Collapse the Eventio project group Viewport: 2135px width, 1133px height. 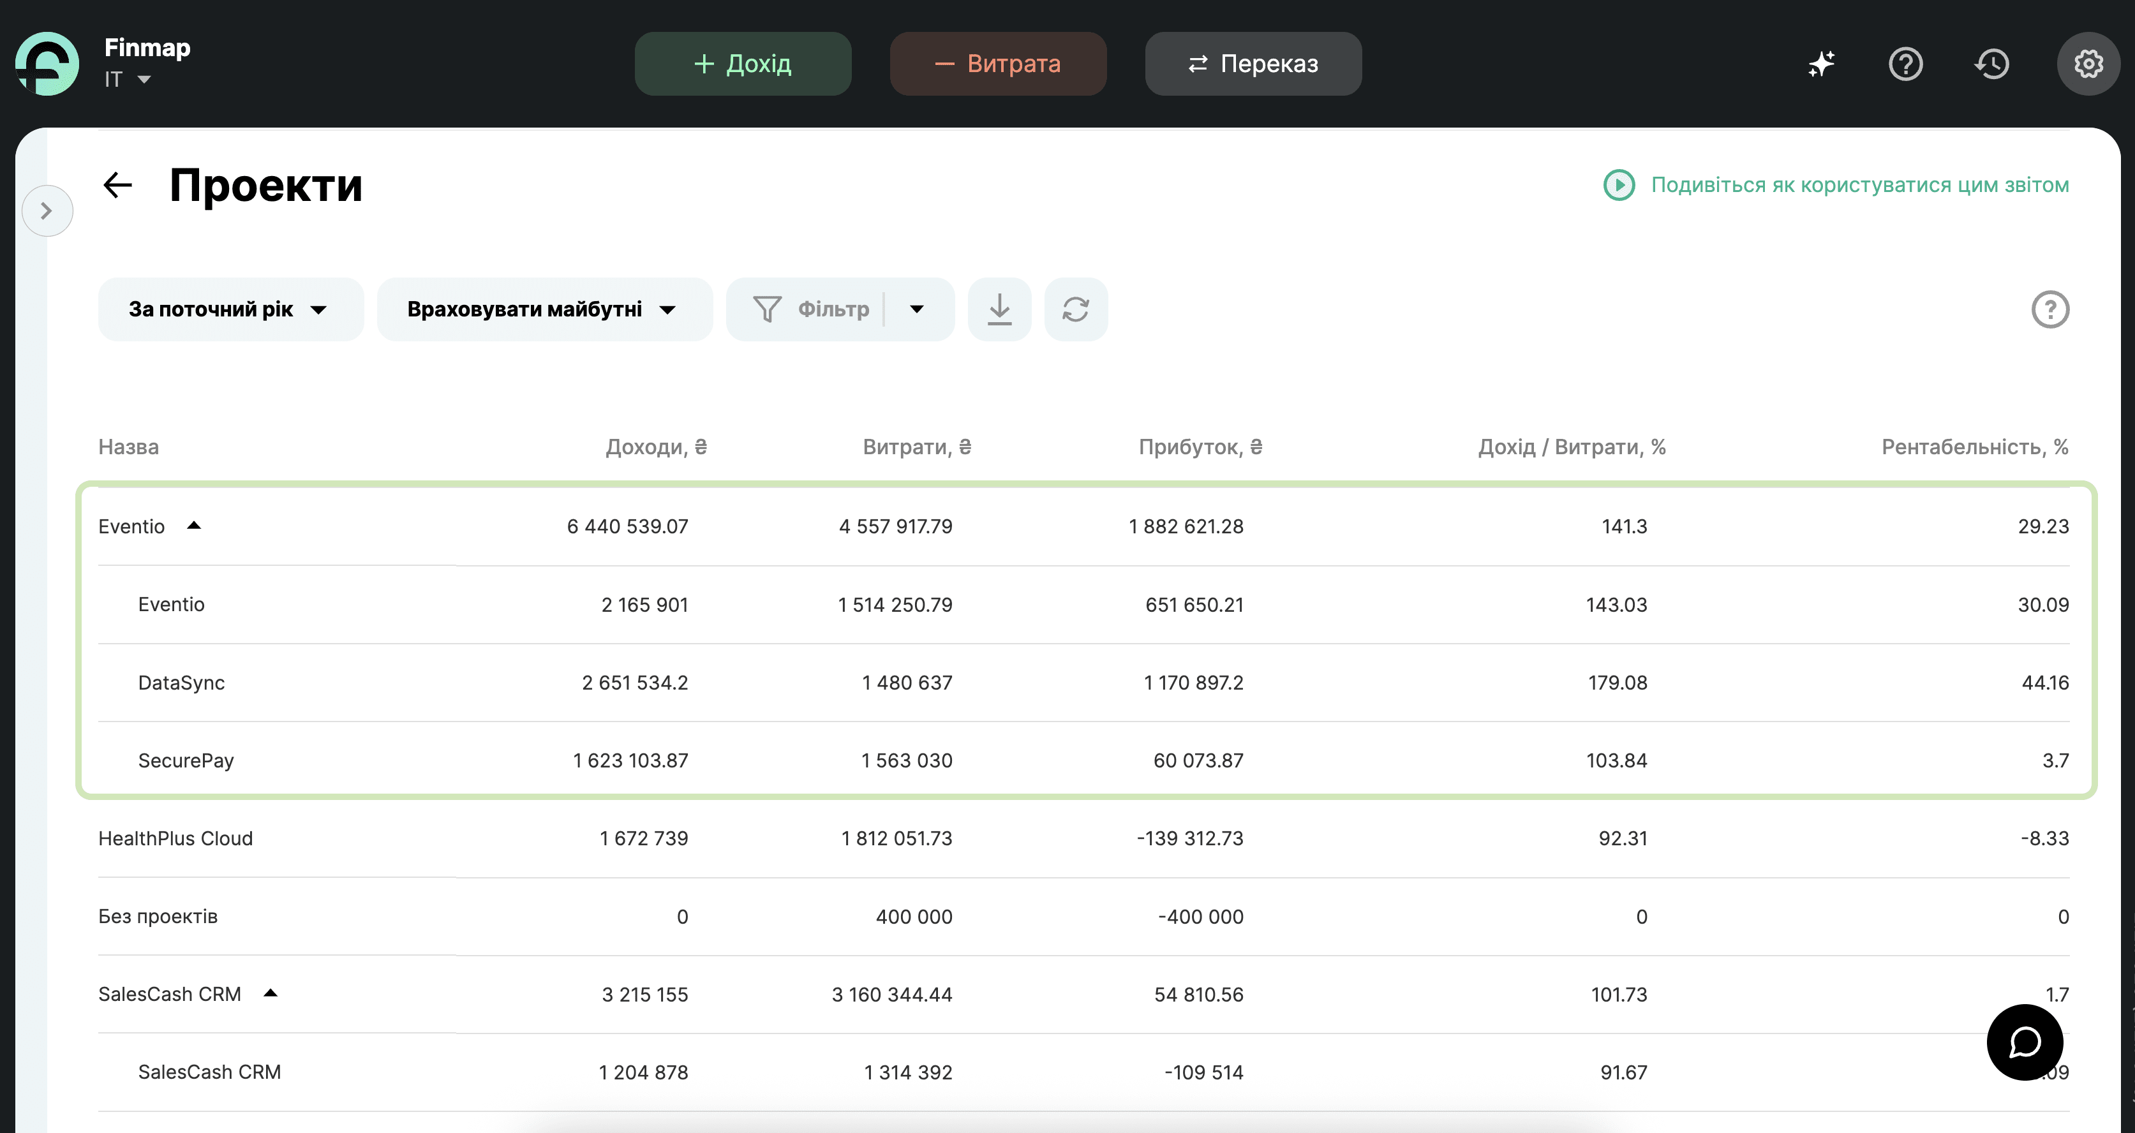tap(194, 526)
